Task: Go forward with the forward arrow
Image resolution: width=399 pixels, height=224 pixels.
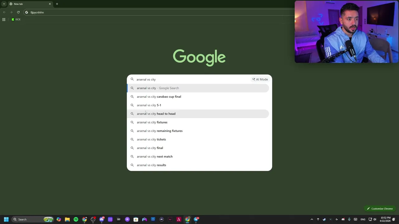Action: pos(11,12)
